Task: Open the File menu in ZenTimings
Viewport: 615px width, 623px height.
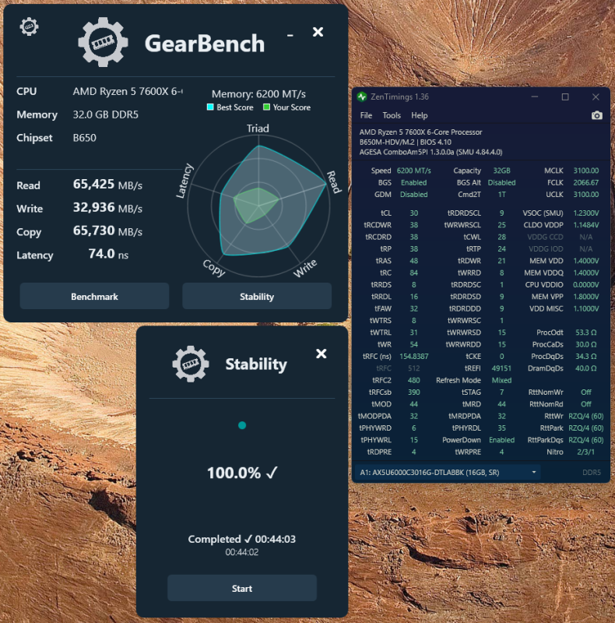Action: (x=366, y=115)
